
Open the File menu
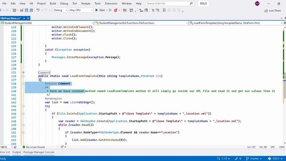pos(4,4)
